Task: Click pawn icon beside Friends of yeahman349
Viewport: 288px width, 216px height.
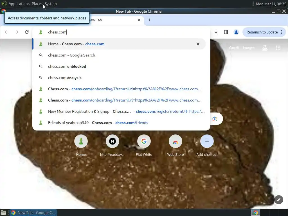Action: click(41, 123)
